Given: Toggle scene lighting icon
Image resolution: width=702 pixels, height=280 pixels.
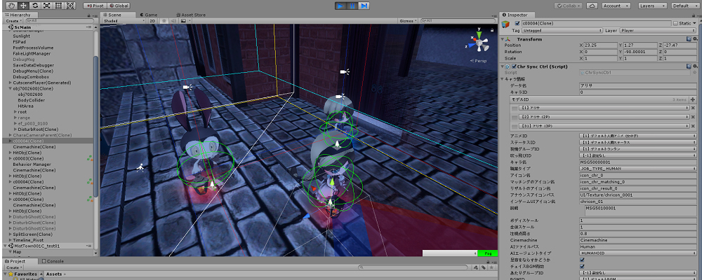Looking at the screenshot, I should (x=164, y=20).
